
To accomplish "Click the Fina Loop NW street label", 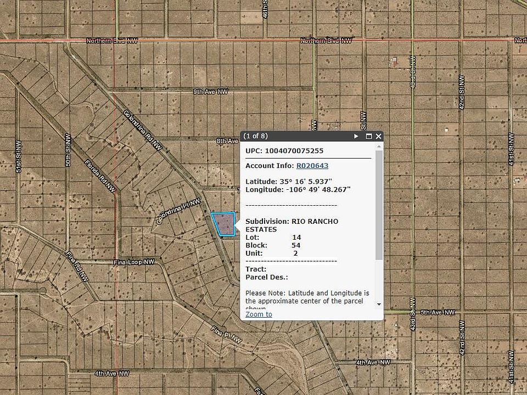I will tap(135, 262).
